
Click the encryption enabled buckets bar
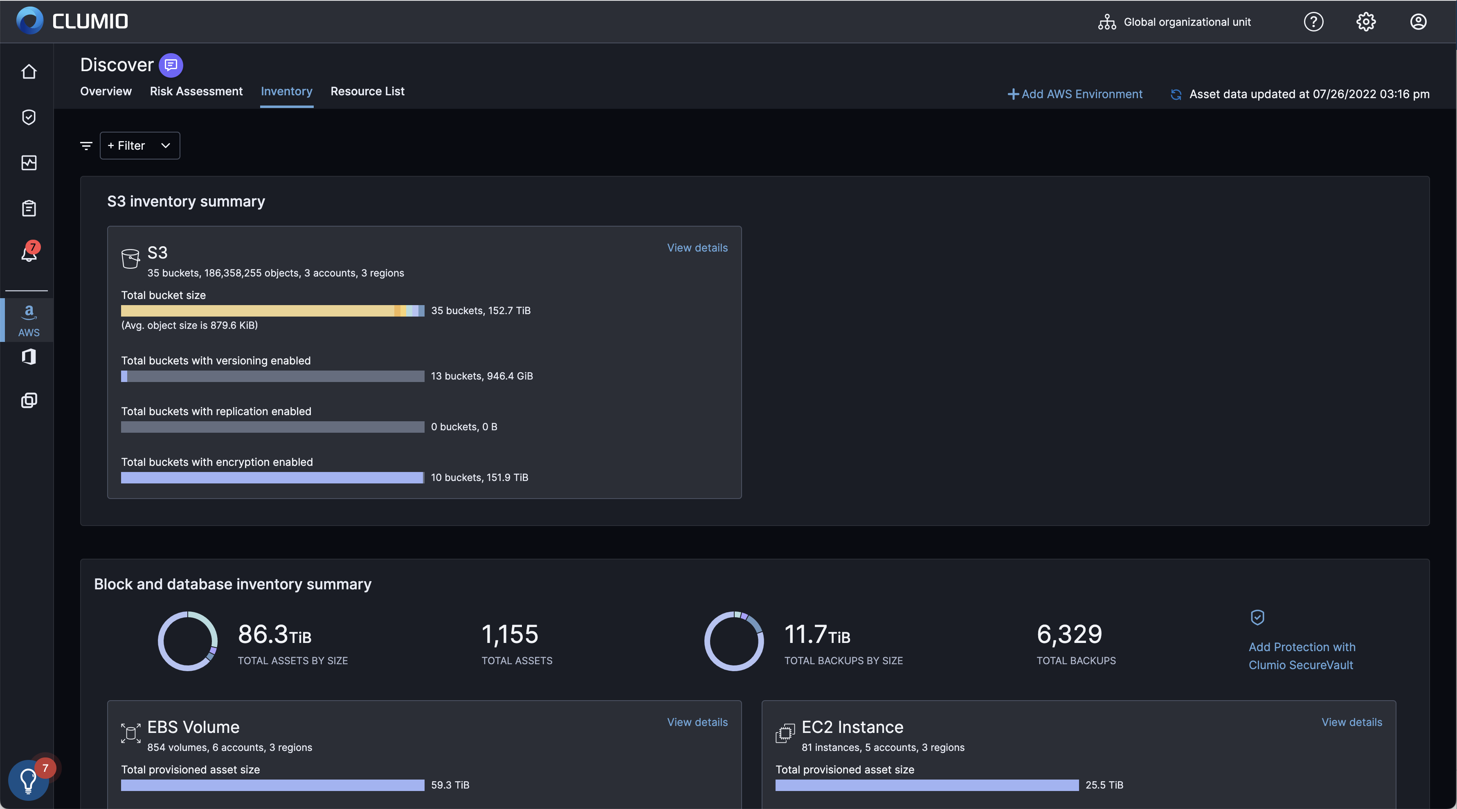pos(272,477)
